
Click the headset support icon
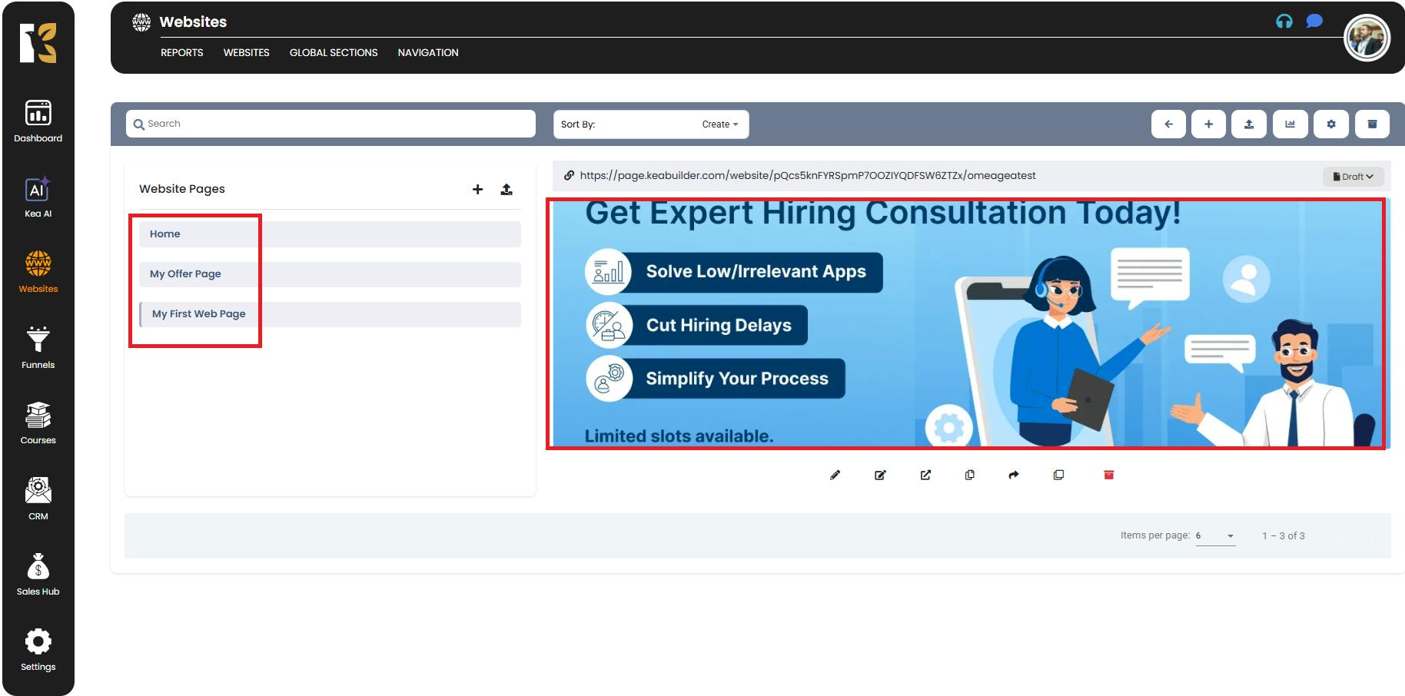coord(1284,22)
